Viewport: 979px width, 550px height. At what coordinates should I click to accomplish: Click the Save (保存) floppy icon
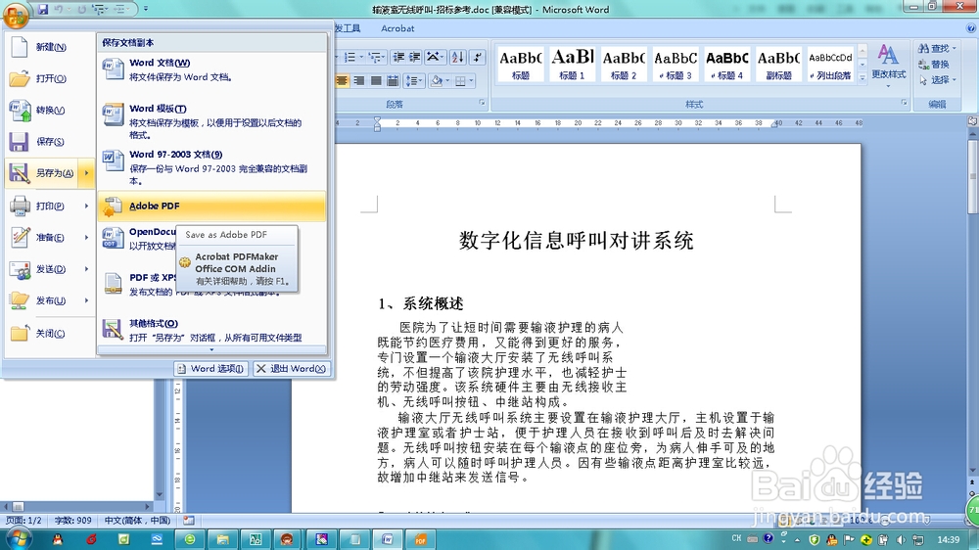[x=19, y=142]
